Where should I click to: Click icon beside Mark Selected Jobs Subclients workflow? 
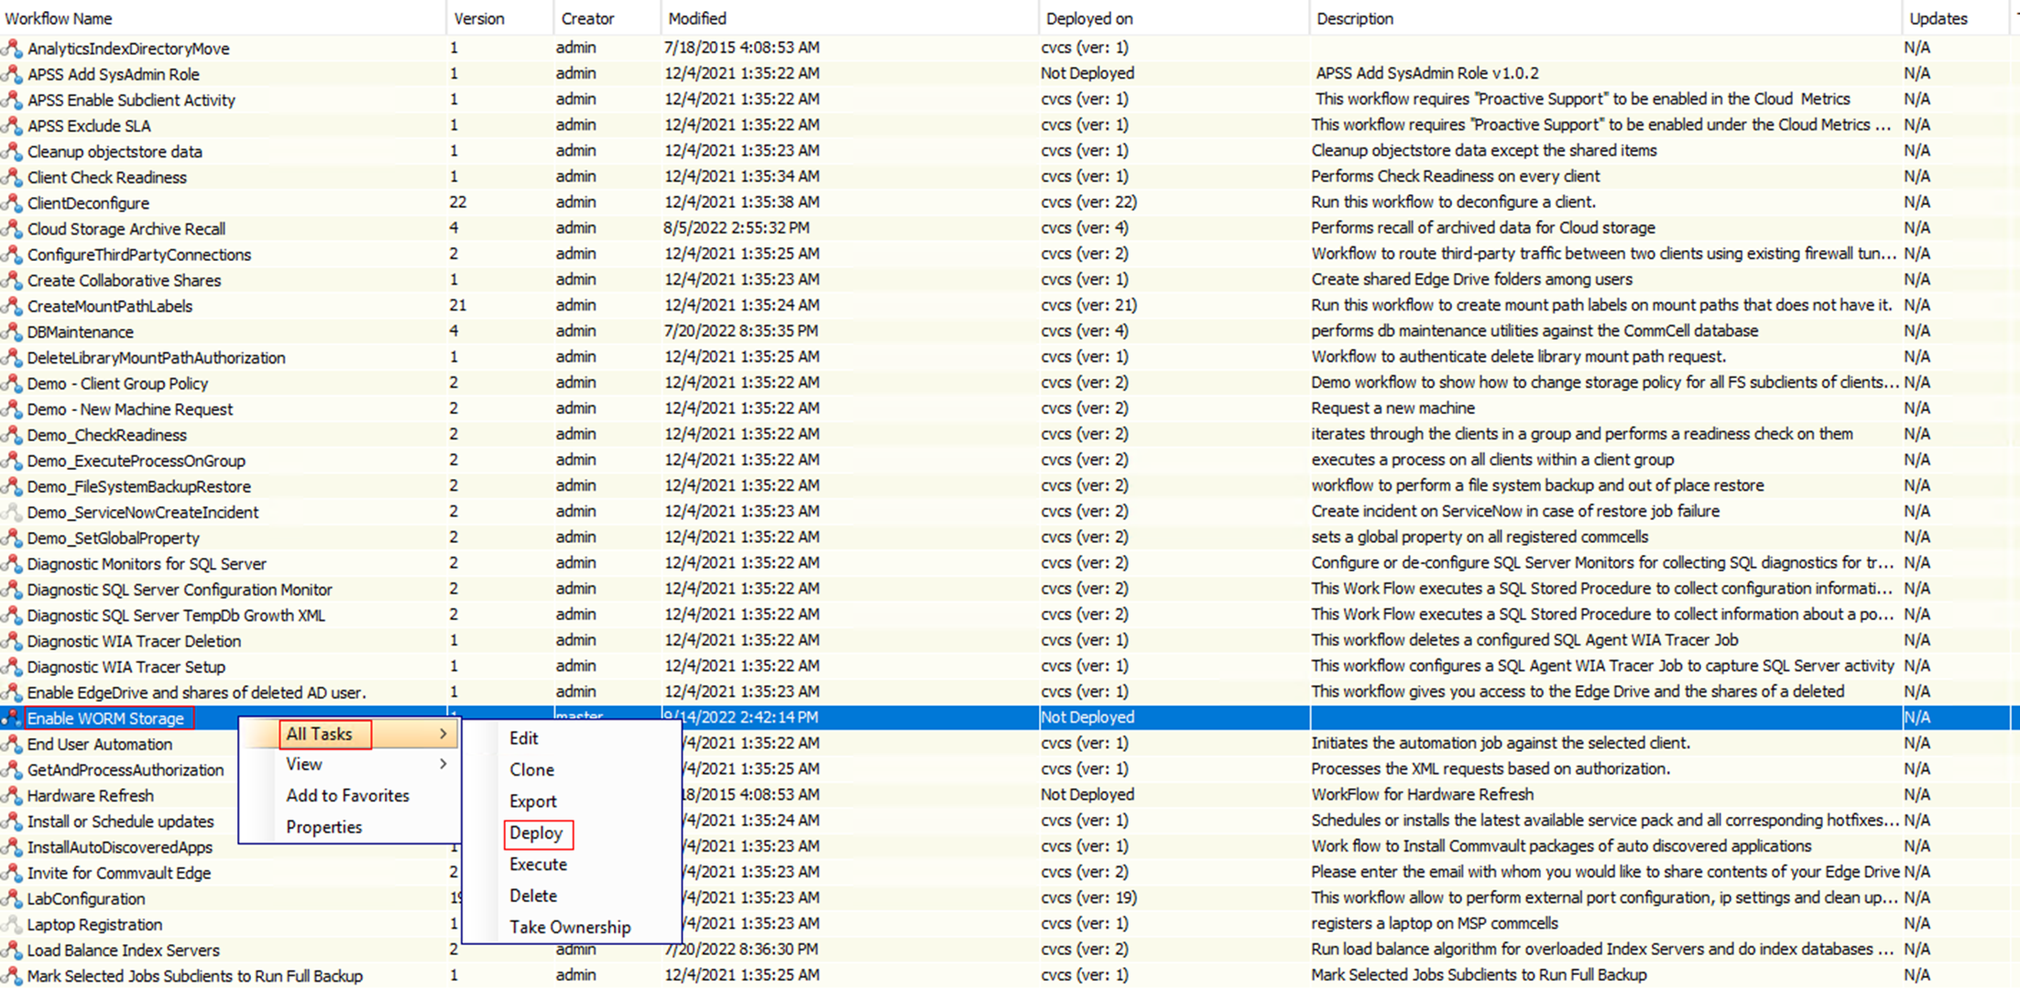click(x=13, y=976)
